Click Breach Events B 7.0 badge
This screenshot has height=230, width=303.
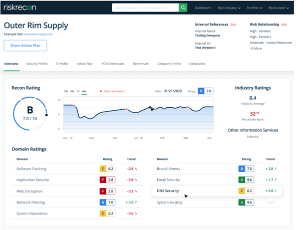pos(246,169)
